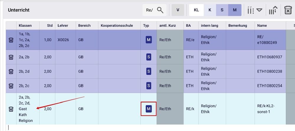The height and width of the screenshot is (131, 295).
Task: Toggle the strikethrough V button
Action: tap(178, 10)
